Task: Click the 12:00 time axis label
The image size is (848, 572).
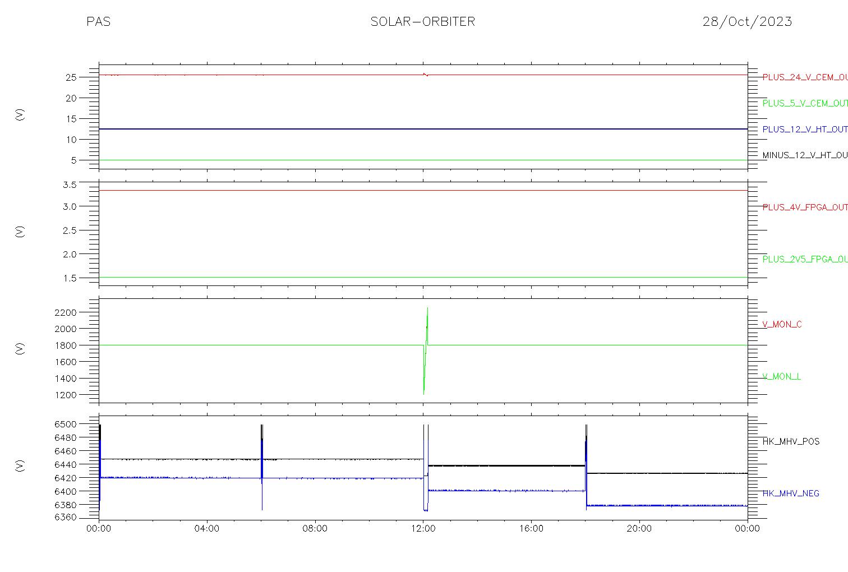Action: [x=423, y=529]
